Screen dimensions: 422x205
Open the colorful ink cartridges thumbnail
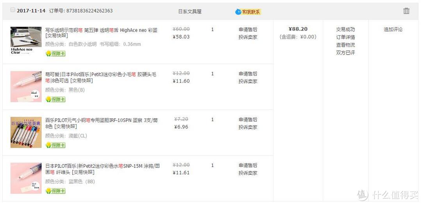tap(26, 132)
